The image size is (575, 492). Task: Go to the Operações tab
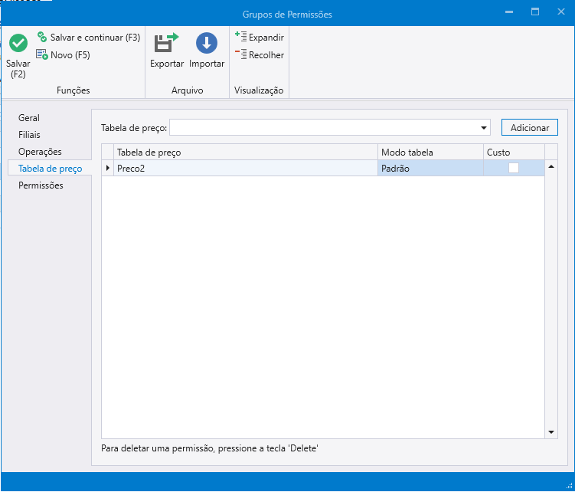click(40, 152)
